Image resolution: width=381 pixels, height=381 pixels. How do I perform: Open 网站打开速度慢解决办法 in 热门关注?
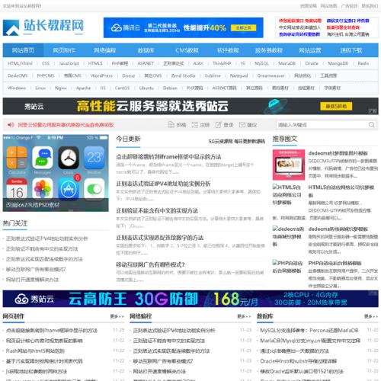[x=33, y=280]
